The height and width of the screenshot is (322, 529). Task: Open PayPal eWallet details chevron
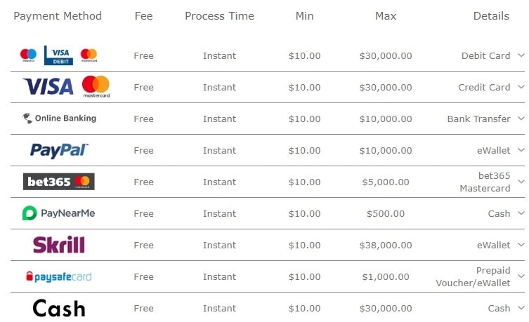[521, 150]
